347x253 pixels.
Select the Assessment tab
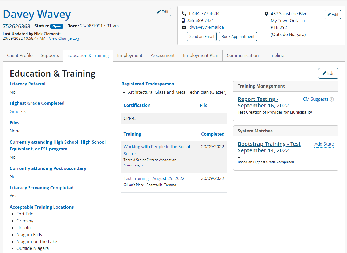point(162,55)
